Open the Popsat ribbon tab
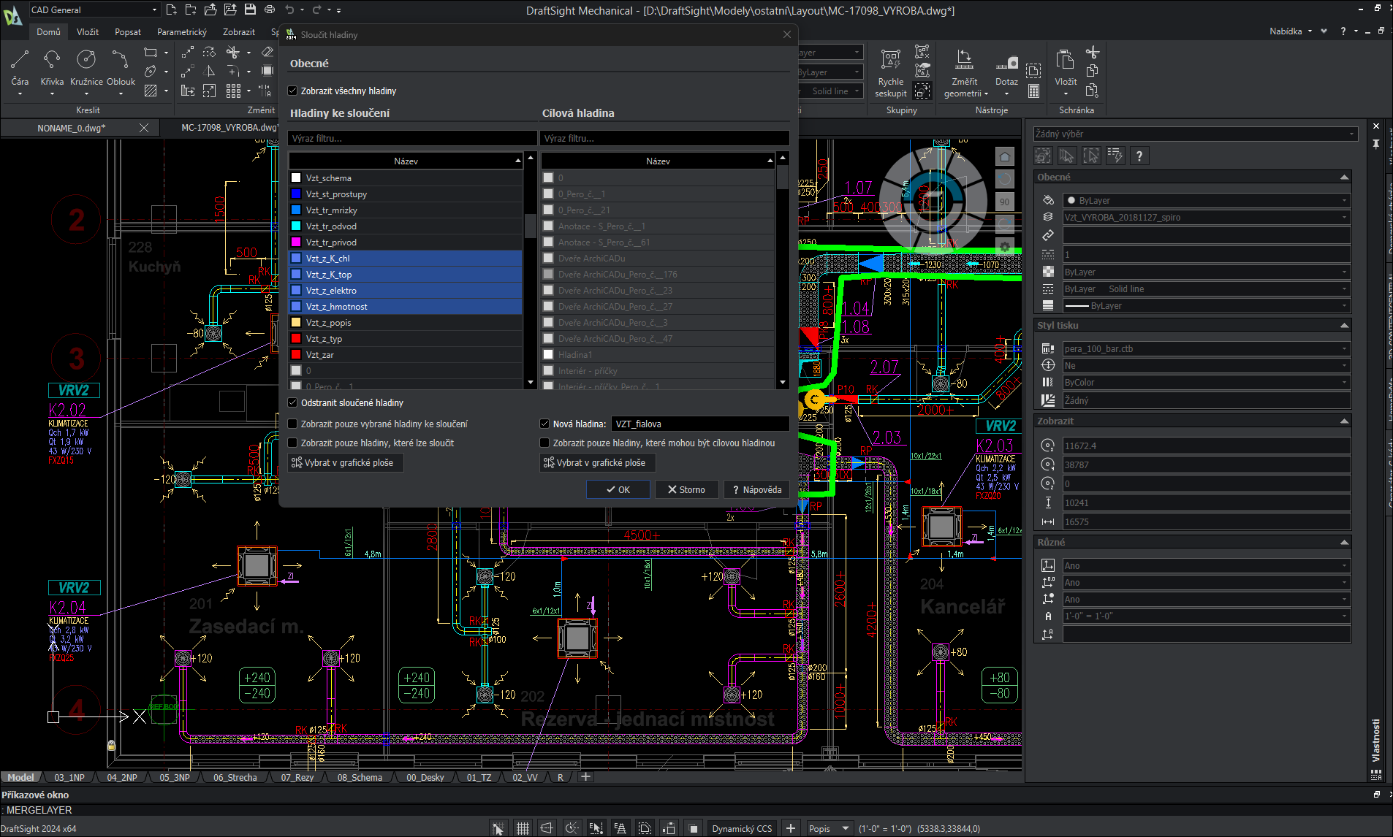The width and height of the screenshot is (1393, 837). [x=128, y=32]
